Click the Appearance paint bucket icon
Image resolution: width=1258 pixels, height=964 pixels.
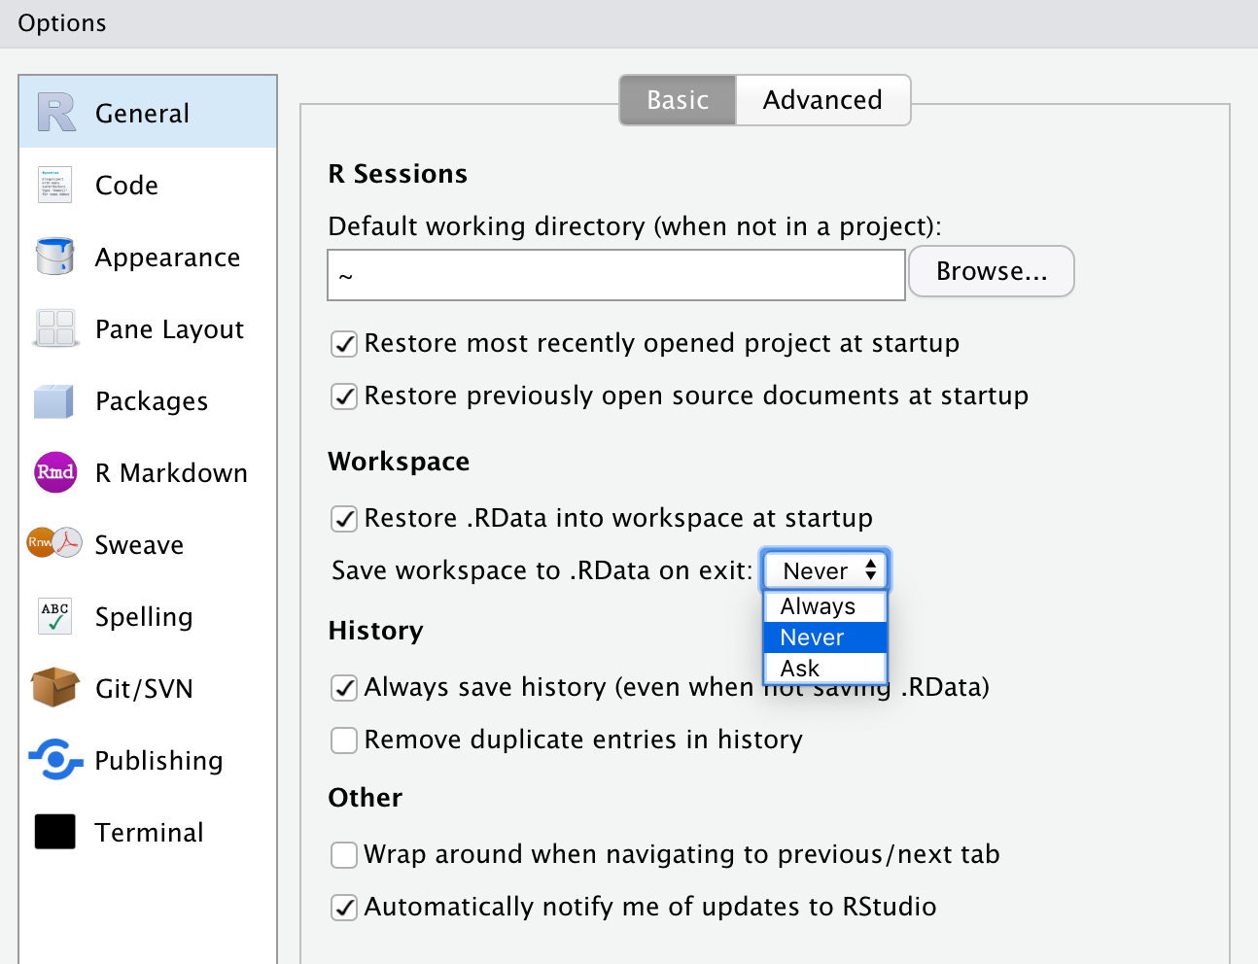click(x=54, y=257)
